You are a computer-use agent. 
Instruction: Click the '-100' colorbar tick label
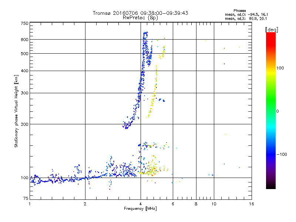click(282, 154)
